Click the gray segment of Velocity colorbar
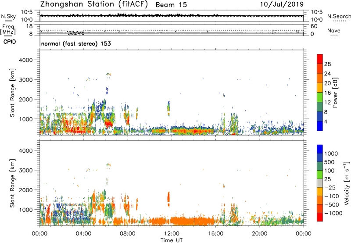 (320, 183)
